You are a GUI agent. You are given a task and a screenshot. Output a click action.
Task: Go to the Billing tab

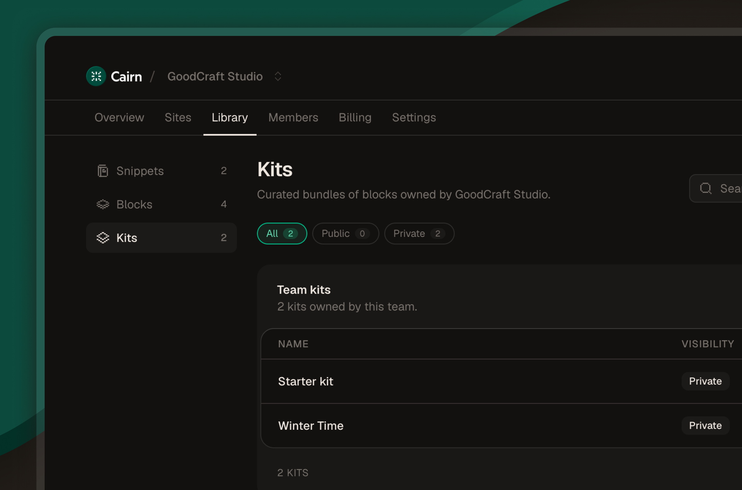click(x=355, y=117)
